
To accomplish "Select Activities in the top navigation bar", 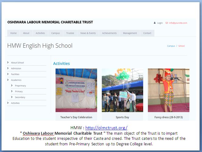I will 40,33.
